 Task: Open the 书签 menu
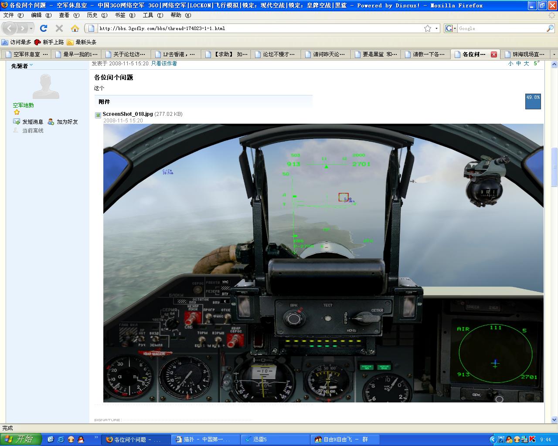click(125, 15)
